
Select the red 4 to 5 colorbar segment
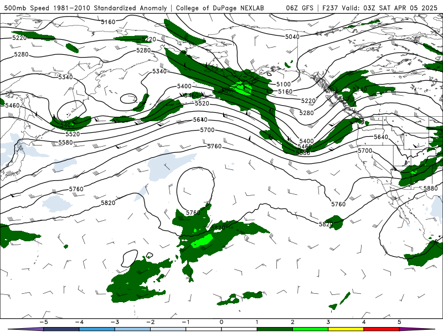[382, 329]
